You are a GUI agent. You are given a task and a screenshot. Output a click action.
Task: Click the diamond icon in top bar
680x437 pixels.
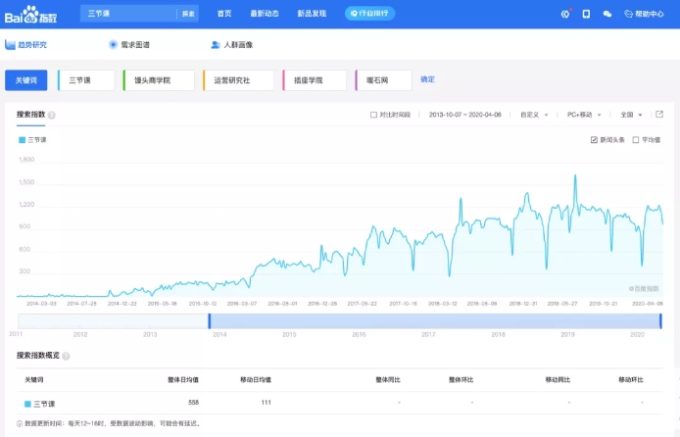(565, 14)
